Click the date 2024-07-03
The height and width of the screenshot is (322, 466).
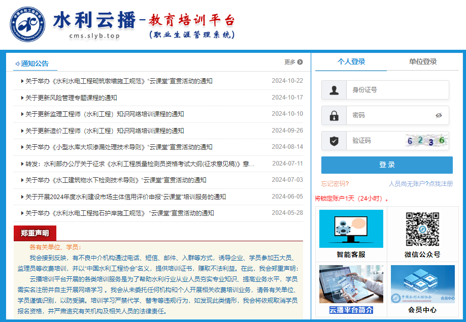coord(287,180)
